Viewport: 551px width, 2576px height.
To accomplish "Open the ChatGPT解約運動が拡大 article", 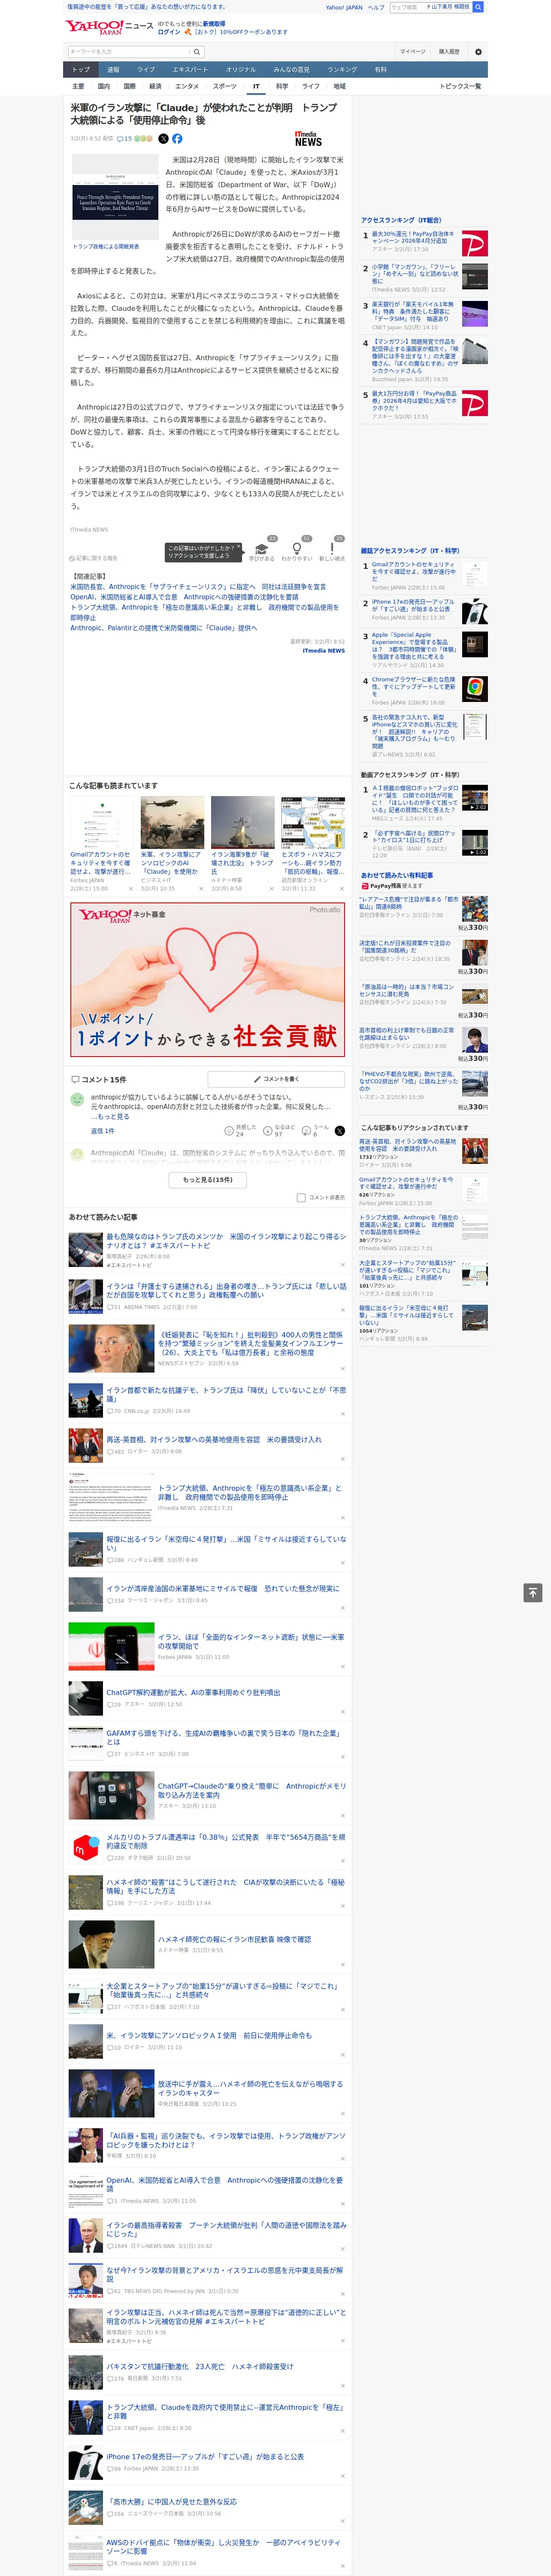I will (193, 1693).
